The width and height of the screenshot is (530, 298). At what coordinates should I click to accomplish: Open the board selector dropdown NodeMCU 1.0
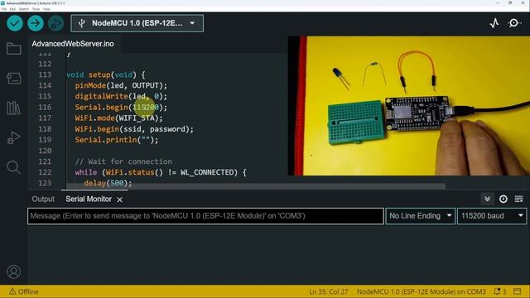(137, 23)
